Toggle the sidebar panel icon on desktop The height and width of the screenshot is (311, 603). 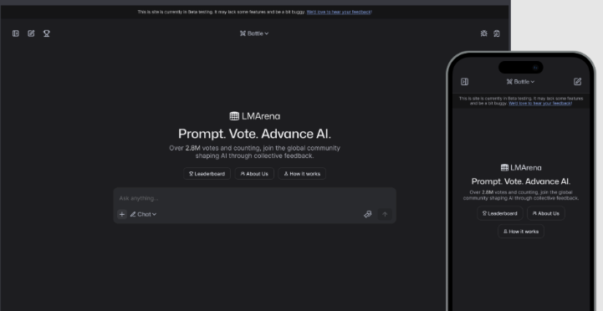coord(16,33)
